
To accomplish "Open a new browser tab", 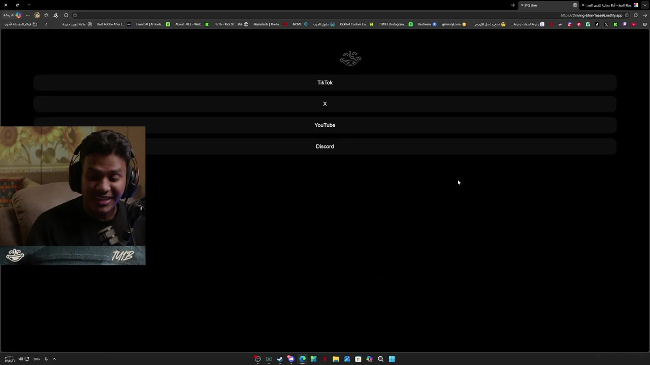I will pyautogui.click(x=513, y=5).
